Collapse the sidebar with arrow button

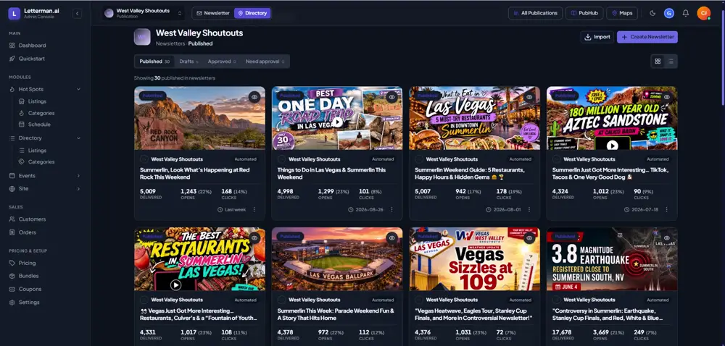coord(77,14)
